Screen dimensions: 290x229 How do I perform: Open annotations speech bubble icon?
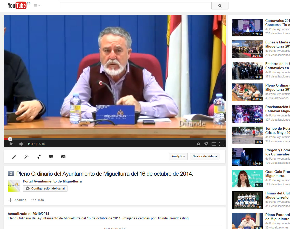(51, 156)
